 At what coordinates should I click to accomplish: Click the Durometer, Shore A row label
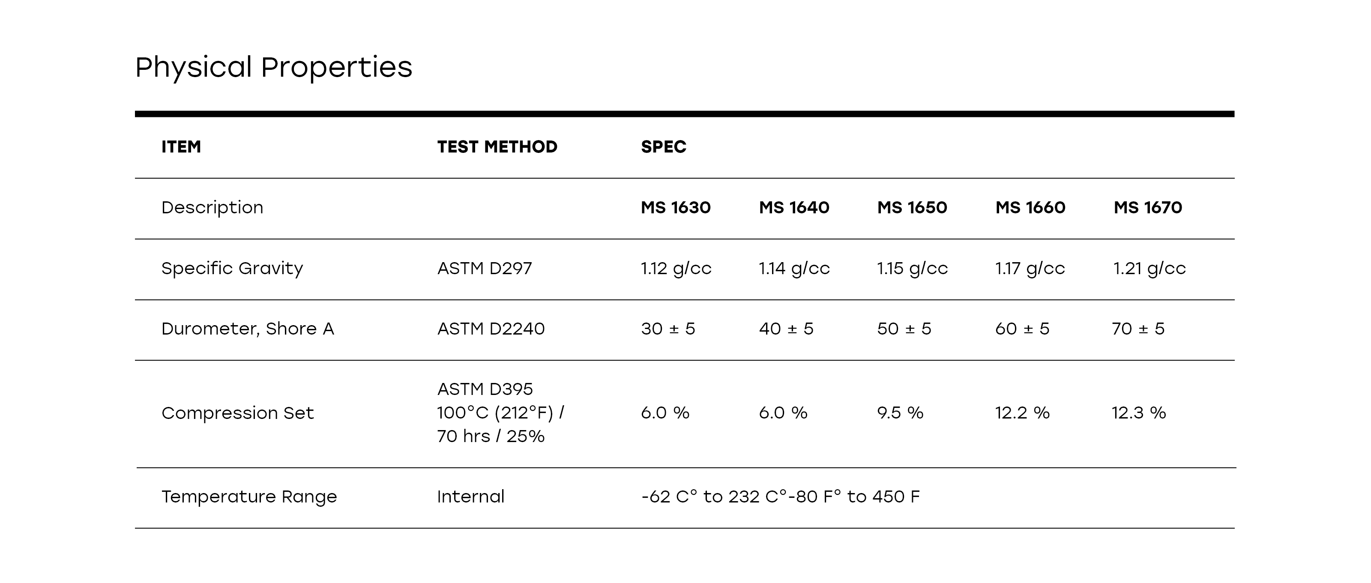pyautogui.click(x=248, y=329)
